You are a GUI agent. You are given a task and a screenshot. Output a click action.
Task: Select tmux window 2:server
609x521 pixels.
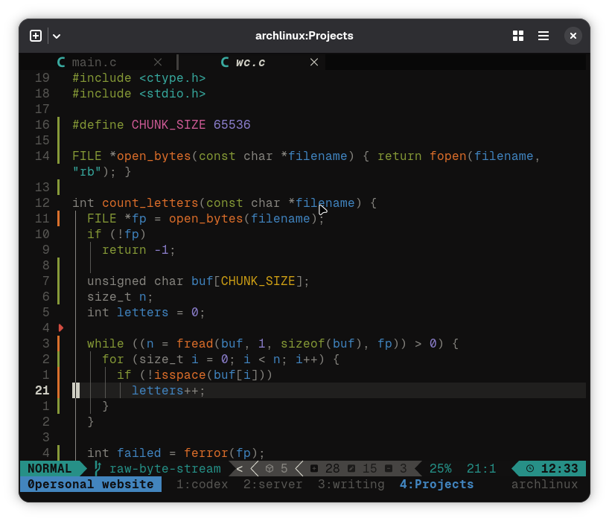click(x=272, y=485)
